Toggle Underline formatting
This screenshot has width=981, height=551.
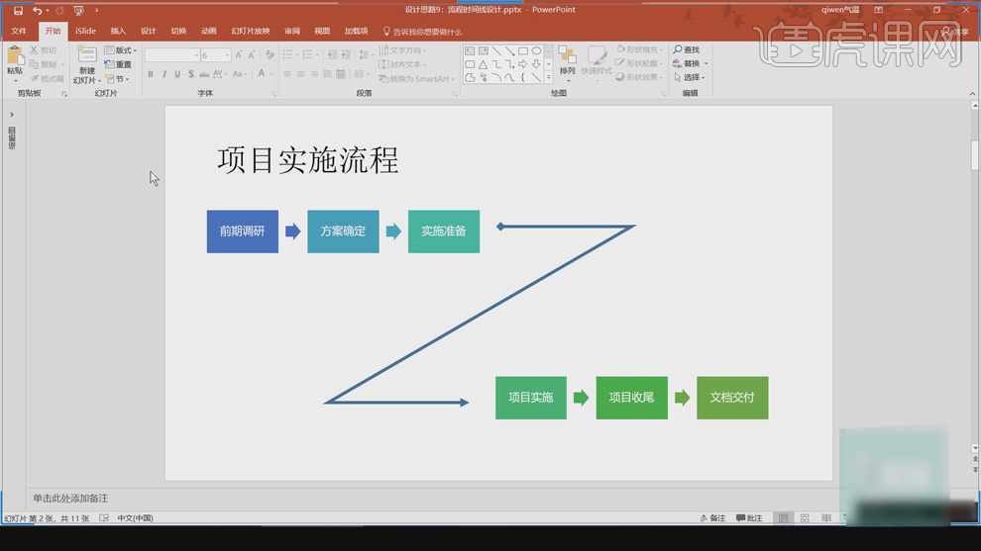click(177, 74)
